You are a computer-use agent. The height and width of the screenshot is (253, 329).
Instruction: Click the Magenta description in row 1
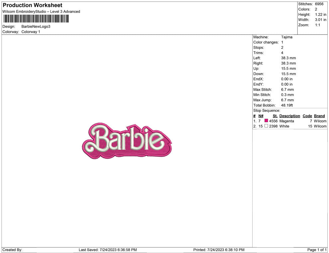(x=286, y=121)
